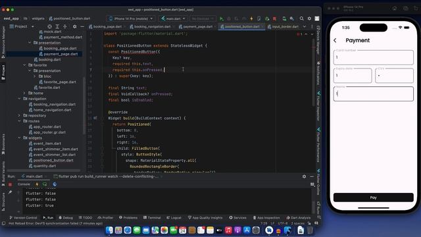This screenshot has width=421, height=237.
Task: Select opened file target icon in Project panel
Action: click(50, 26)
